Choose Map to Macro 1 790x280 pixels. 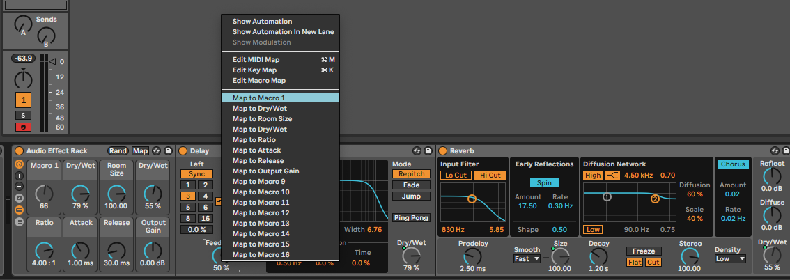pyautogui.click(x=281, y=98)
